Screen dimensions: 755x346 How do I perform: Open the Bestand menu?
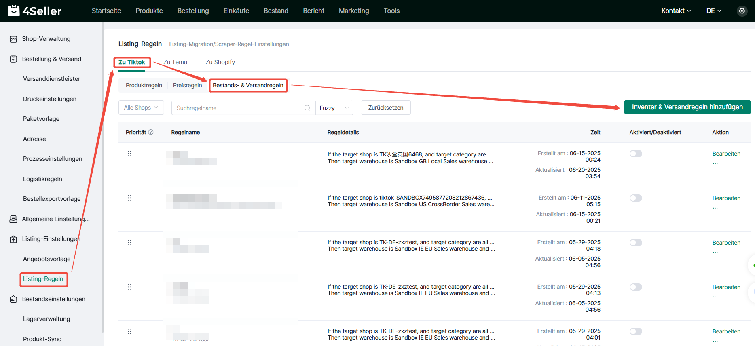(276, 11)
